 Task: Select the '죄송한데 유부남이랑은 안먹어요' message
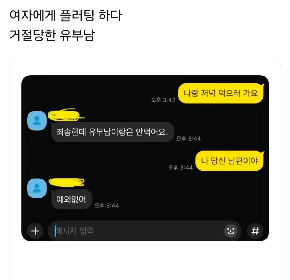[112, 132]
